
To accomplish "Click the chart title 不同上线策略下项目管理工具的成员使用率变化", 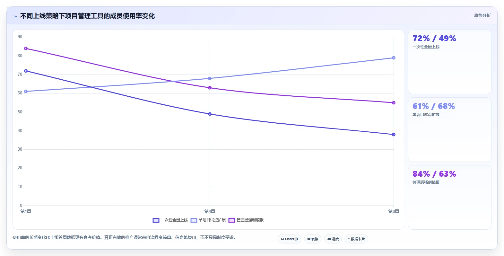I will 87,16.
